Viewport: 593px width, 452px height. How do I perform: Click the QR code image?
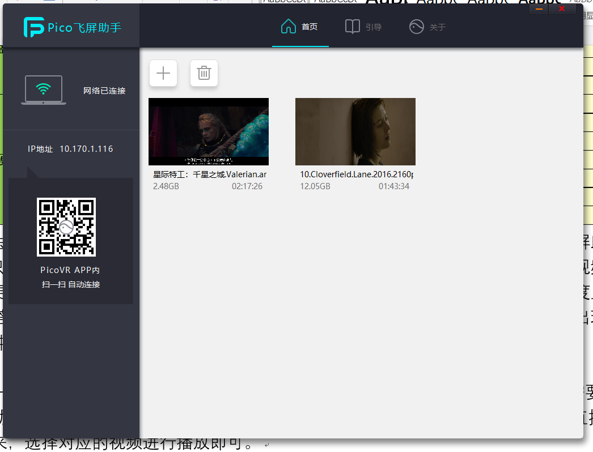point(66,227)
